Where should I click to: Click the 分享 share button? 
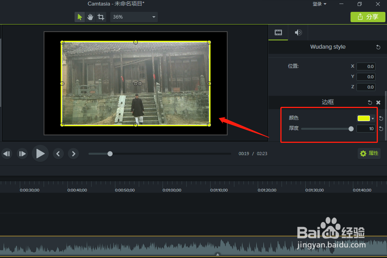point(368,17)
